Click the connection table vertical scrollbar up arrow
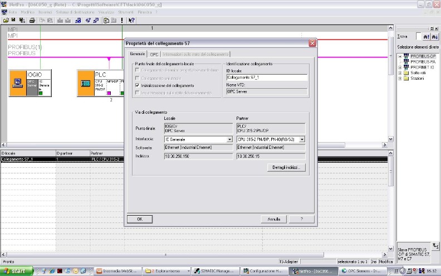This screenshot has width=441, height=276. (390, 153)
